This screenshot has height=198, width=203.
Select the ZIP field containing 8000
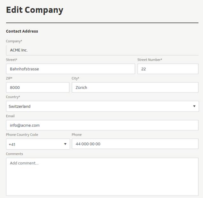[x=38, y=87]
